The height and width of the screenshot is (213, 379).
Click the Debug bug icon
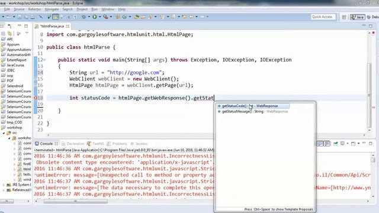[84, 17]
